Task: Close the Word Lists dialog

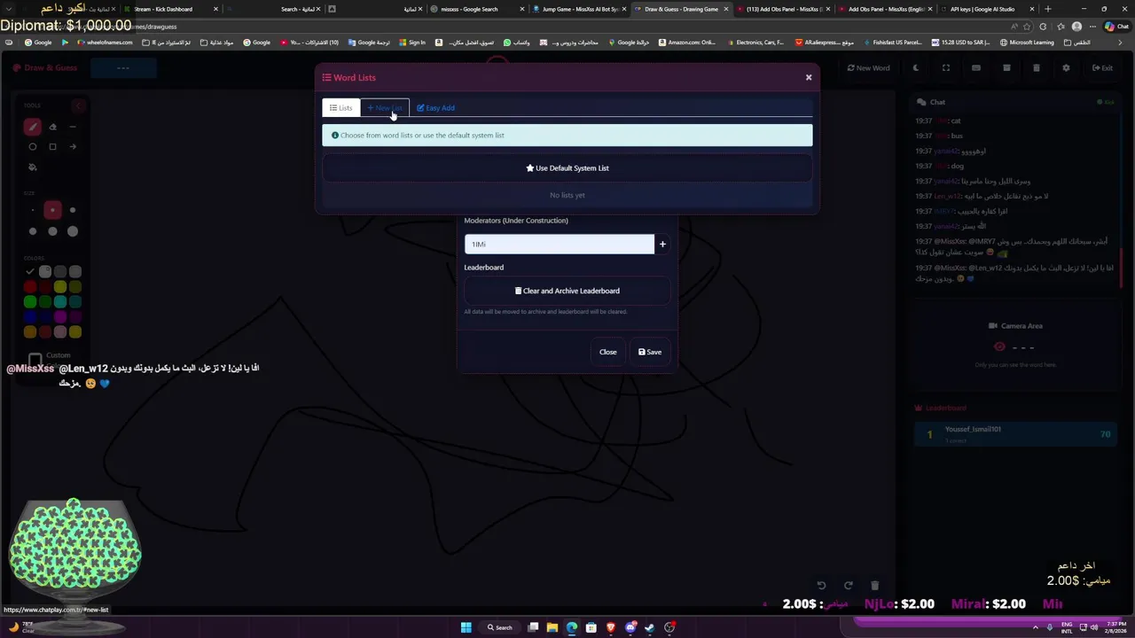Action: 809,77
